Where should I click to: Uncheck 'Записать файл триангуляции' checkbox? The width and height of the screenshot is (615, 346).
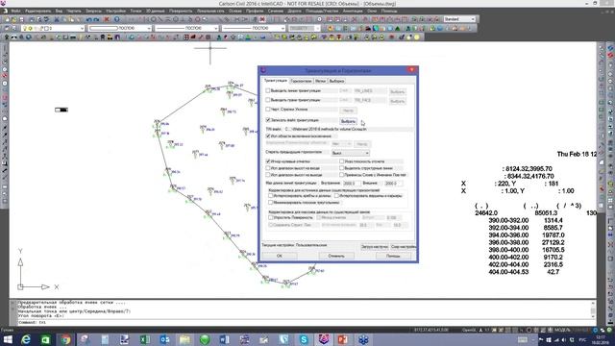(268, 120)
